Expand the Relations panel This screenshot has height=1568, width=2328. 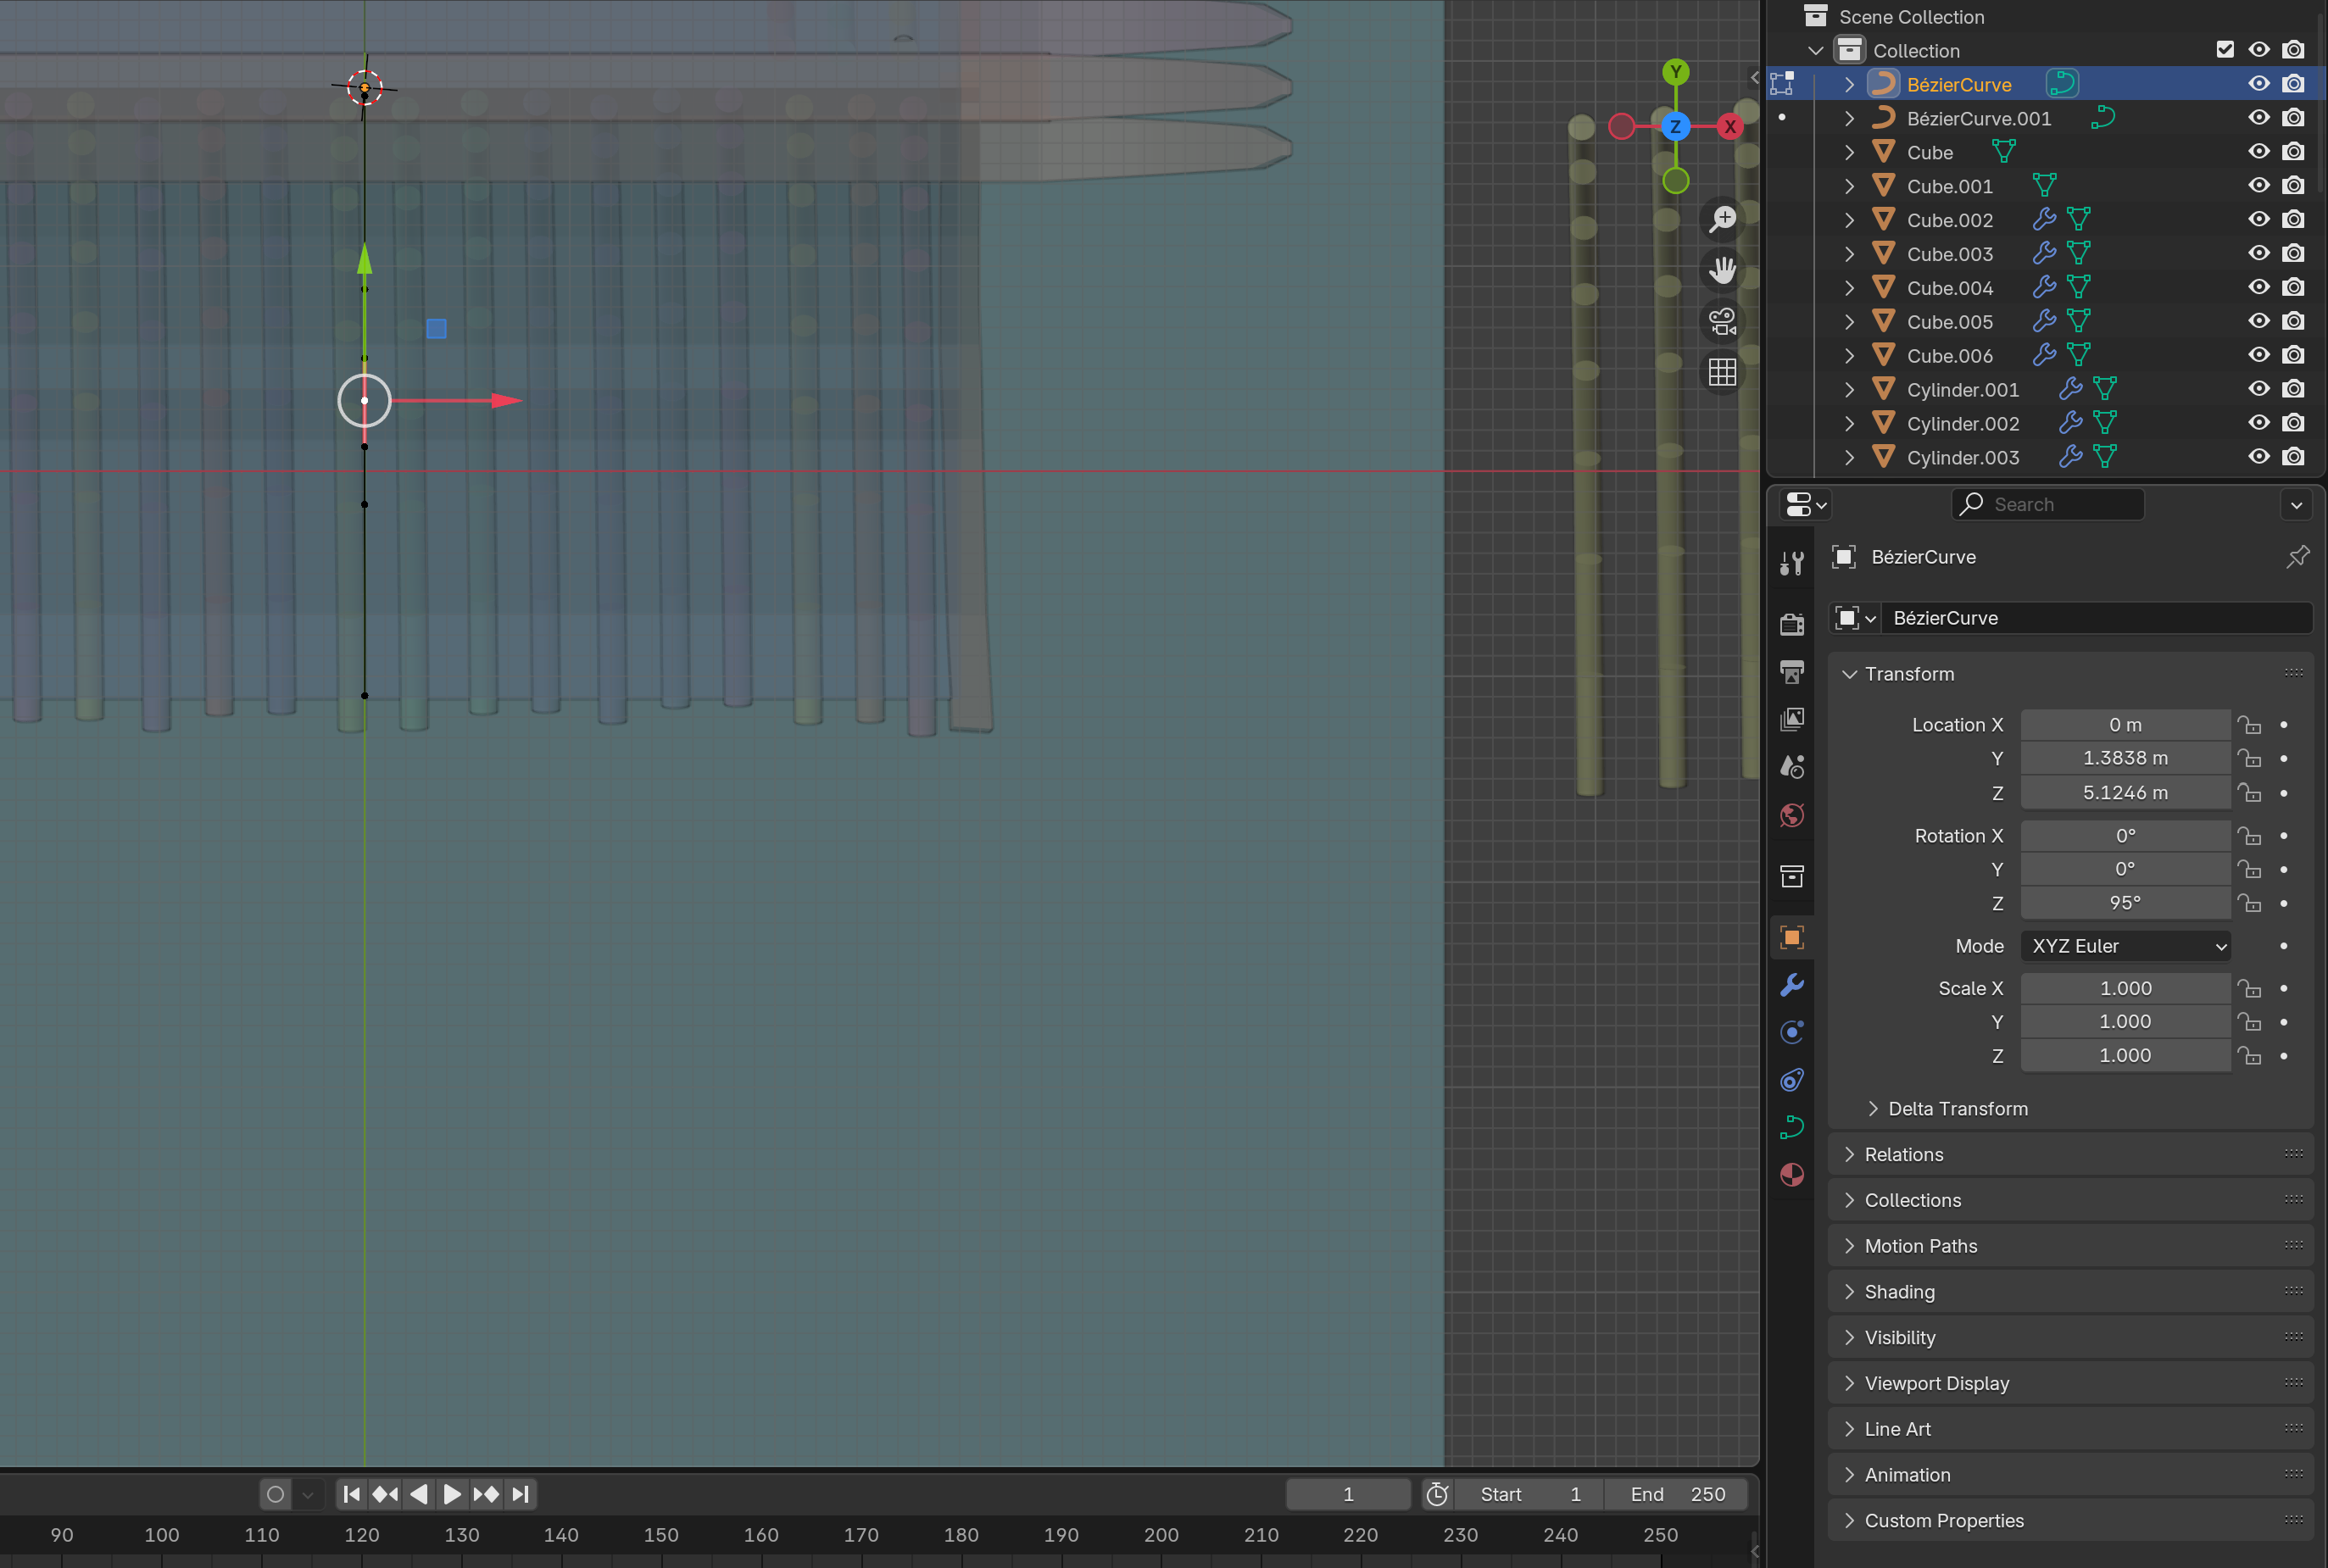tap(1850, 1155)
